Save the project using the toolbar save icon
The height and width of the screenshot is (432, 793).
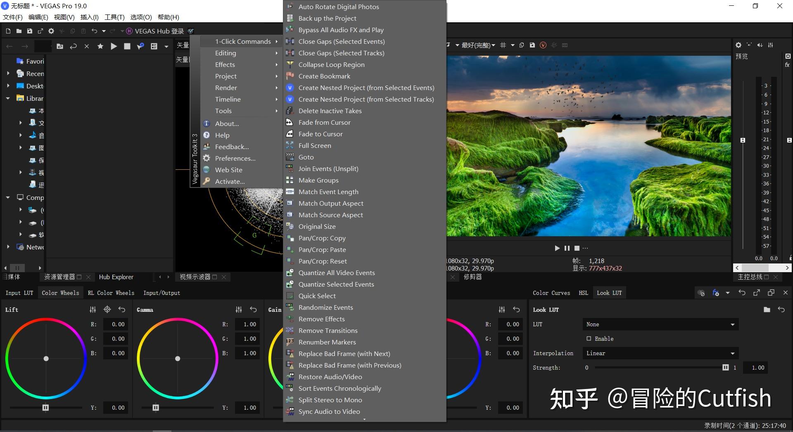tap(30, 31)
